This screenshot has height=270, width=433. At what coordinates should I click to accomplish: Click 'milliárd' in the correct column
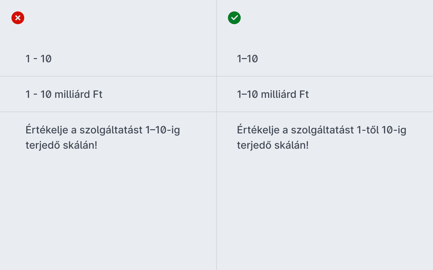pyautogui.click(x=278, y=94)
